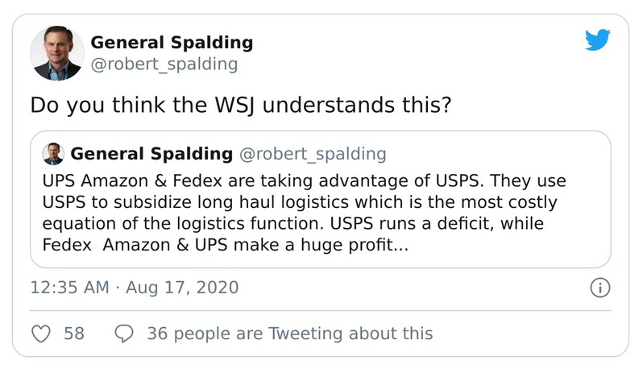Click the quoted tweet's General Spalding name
The width and height of the screenshot is (643, 373).
coord(151,154)
